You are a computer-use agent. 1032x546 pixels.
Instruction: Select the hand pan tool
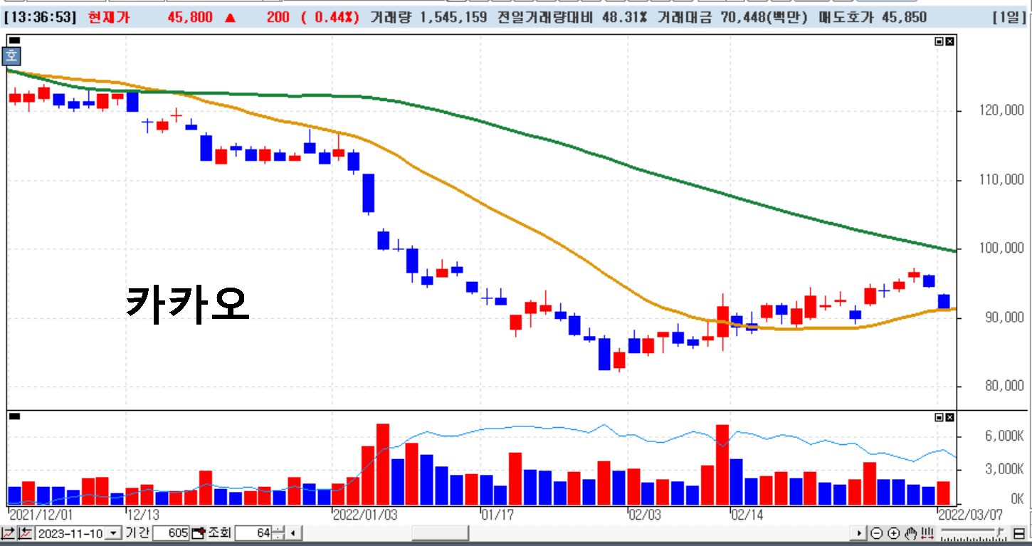click(911, 533)
